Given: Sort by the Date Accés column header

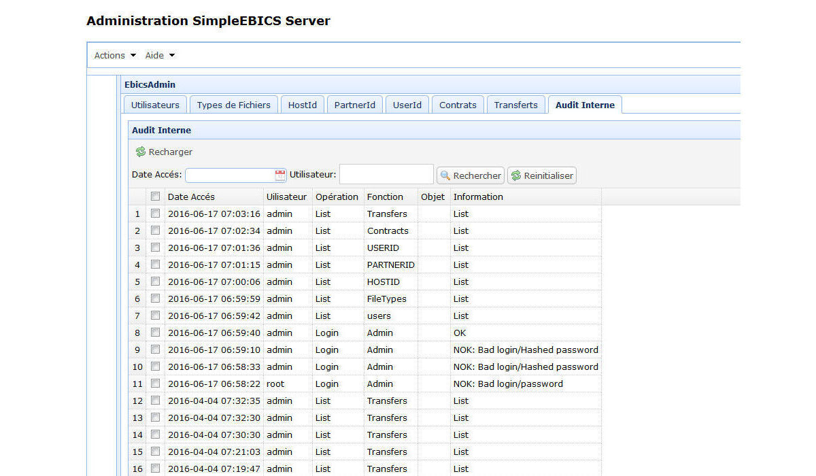Looking at the screenshot, I should click(x=191, y=197).
